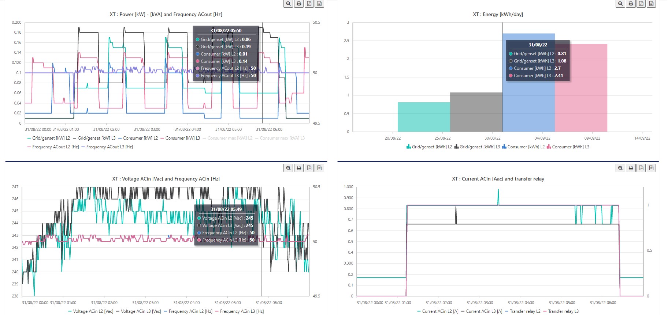Zoom into the Voltage ACin chart

[x=289, y=168]
